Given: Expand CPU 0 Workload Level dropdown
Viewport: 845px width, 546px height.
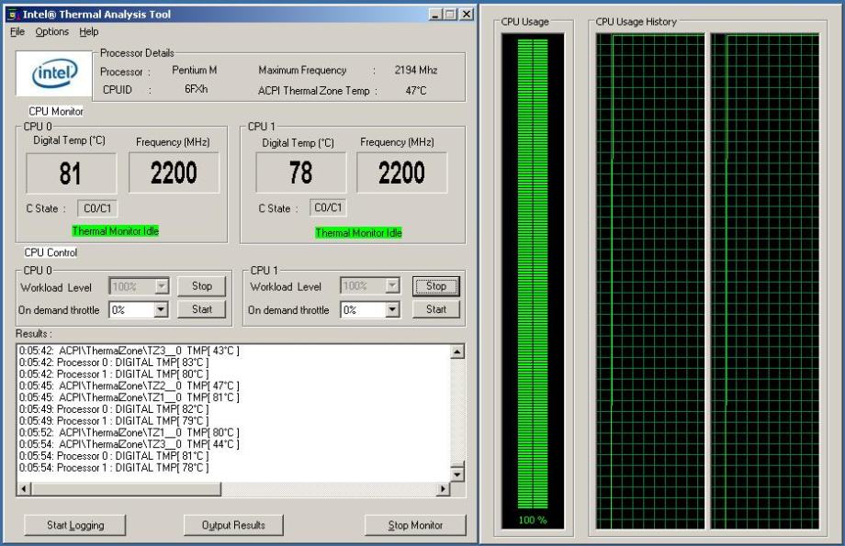Looking at the screenshot, I should 162,287.
